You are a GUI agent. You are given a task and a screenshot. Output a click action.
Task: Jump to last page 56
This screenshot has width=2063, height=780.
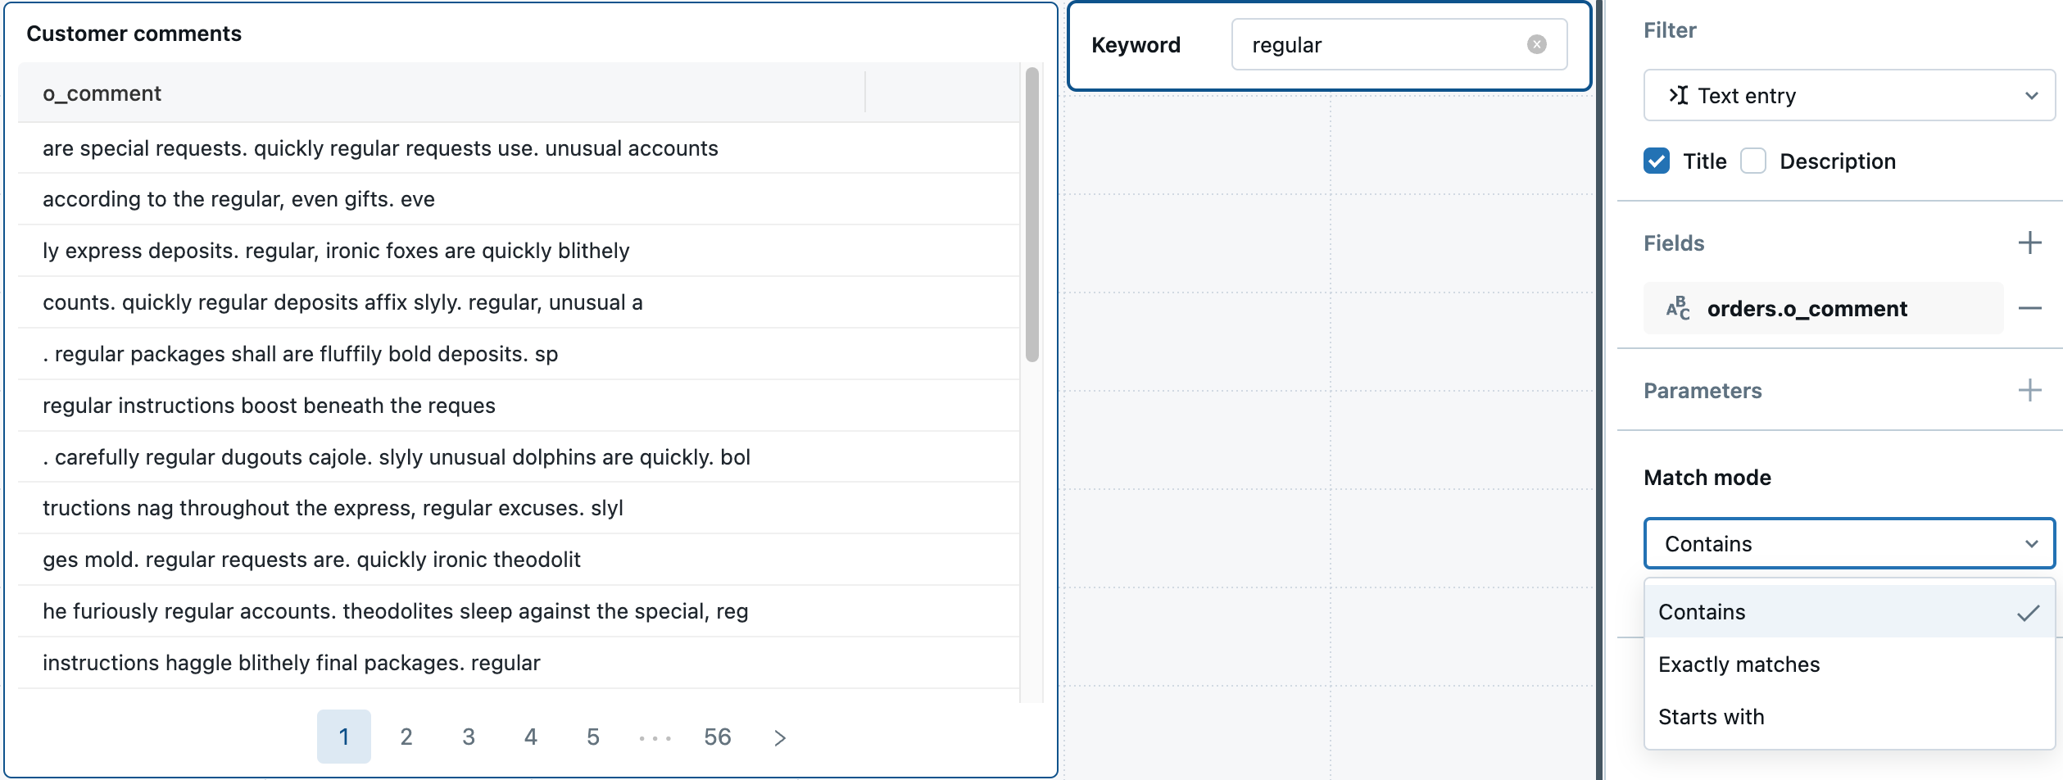click(717, 737)
